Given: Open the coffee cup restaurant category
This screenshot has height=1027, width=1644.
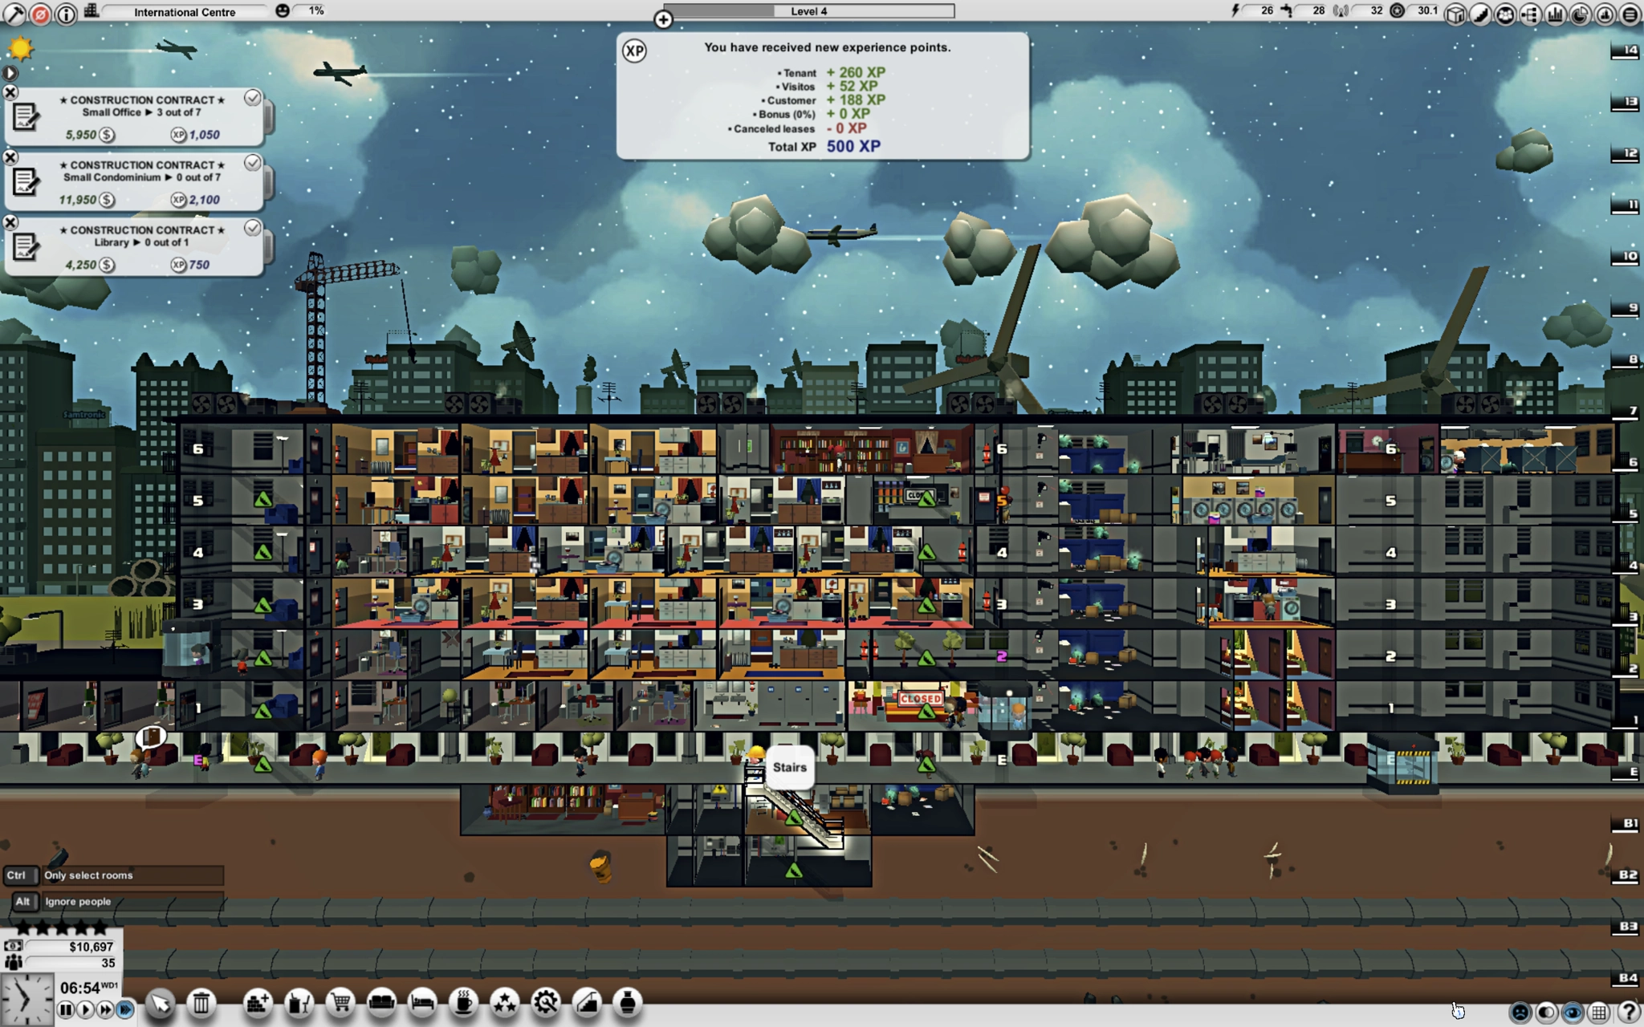Looking at the screenshot, I should [463, 1002].
